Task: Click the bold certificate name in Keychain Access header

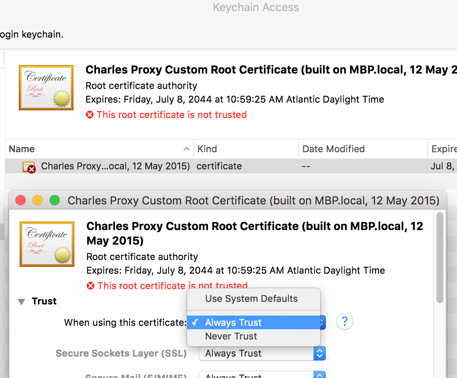Action: point(271,70)
